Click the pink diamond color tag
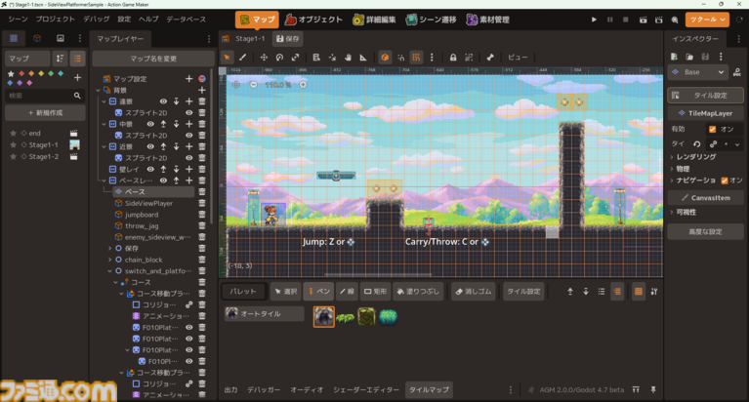 (x=29, y=83)
